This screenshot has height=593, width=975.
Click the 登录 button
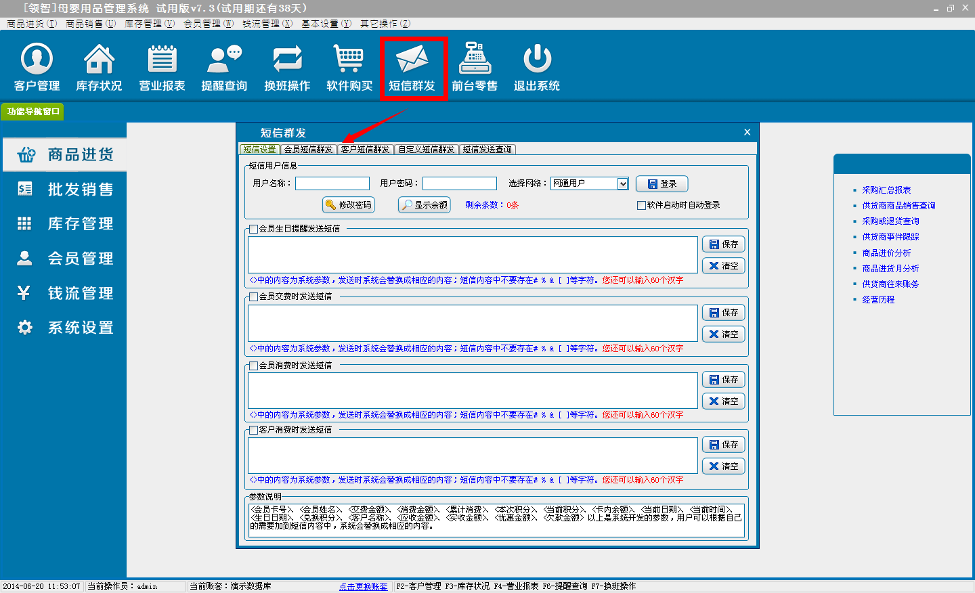(x=662, y=183)
